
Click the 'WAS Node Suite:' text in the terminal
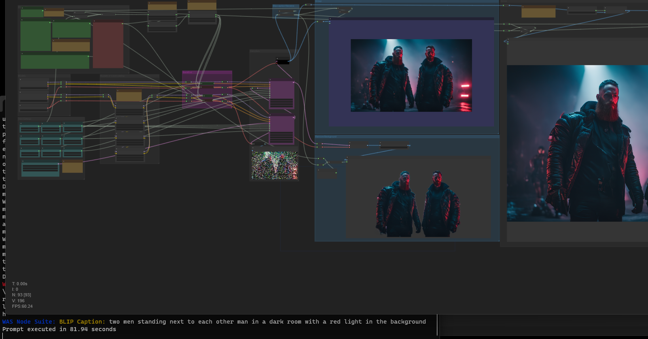(29, 322)
